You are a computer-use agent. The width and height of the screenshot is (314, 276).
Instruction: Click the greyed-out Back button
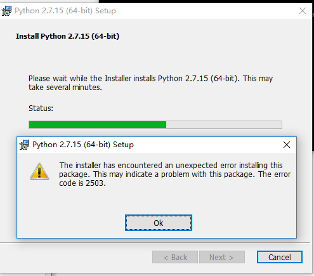tap(175, 257)
